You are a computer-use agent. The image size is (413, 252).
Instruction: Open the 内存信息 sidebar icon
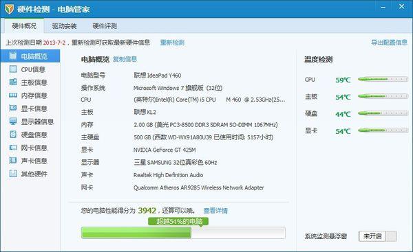coord(13,95)
